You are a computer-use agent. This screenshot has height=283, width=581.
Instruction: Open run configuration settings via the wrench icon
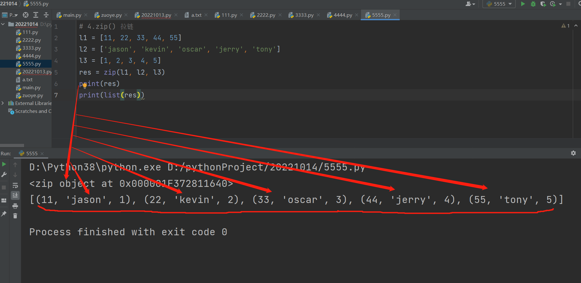(4, 175)
